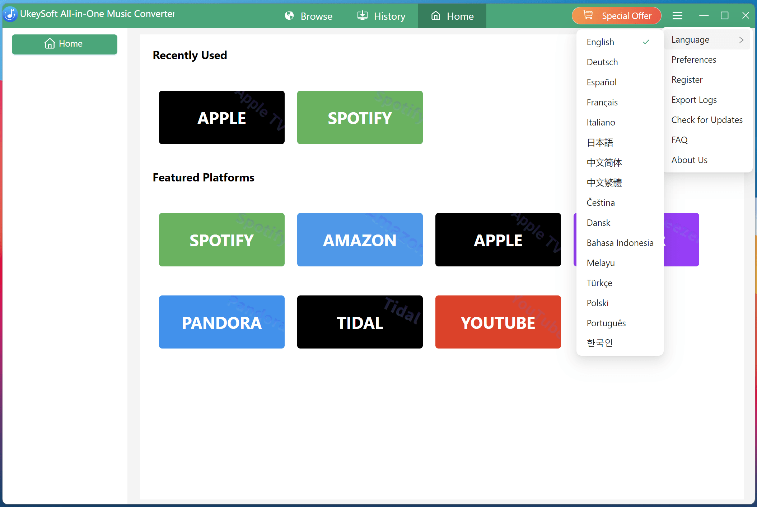Click the UkeySoft music note logo
Viewport: 757px width, 507px height.
(x=10, y=14)
